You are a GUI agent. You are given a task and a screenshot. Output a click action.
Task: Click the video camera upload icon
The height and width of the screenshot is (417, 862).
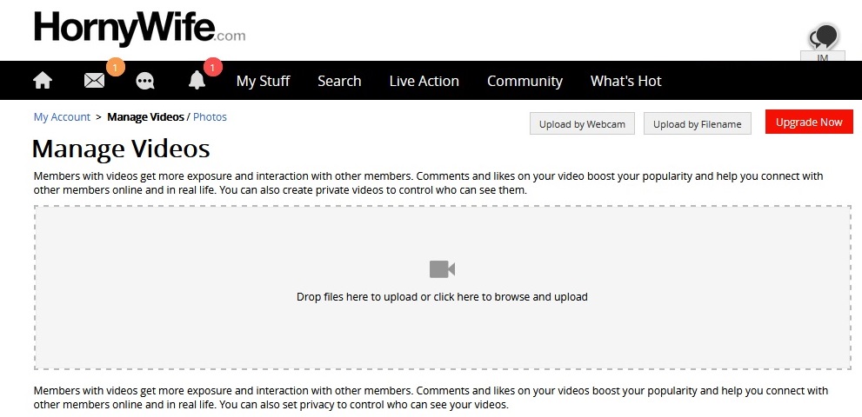click(x=442, y=269)
